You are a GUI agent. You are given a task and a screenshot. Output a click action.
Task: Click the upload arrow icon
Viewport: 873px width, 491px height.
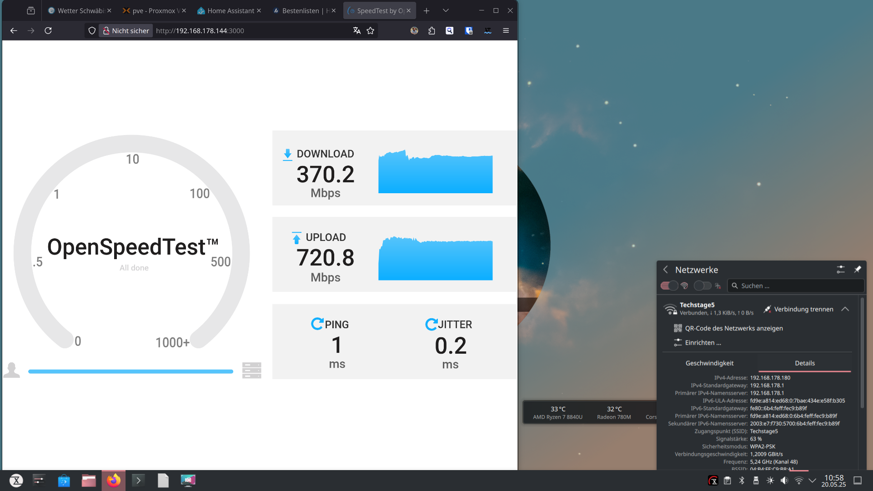point(296,238)
